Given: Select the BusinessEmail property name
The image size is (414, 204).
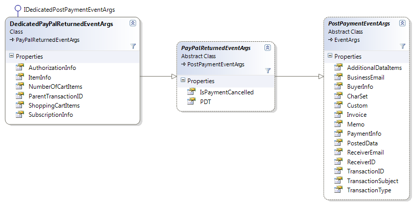Looking at the screenshot, I should pos(366,78).
